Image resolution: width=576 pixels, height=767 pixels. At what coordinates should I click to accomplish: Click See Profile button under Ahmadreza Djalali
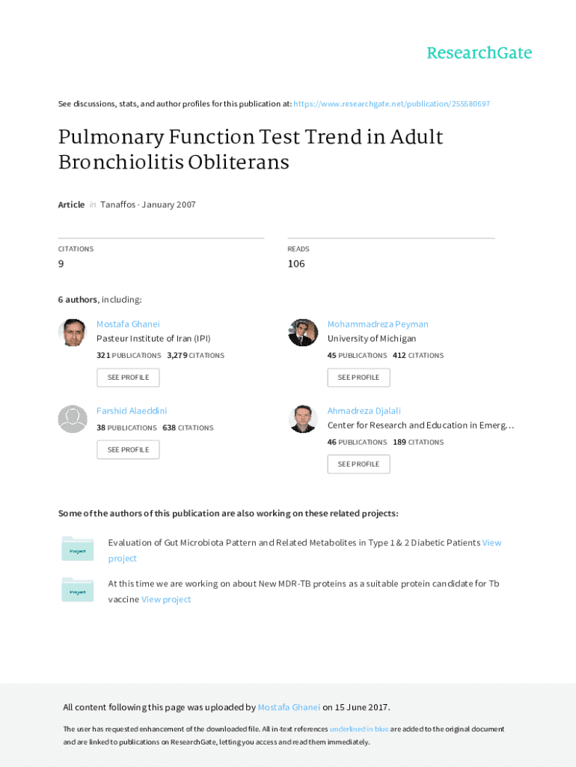tap(358, 464)
